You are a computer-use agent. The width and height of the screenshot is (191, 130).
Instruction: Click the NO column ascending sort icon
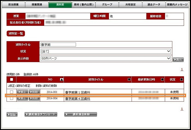tap(61, 80)
